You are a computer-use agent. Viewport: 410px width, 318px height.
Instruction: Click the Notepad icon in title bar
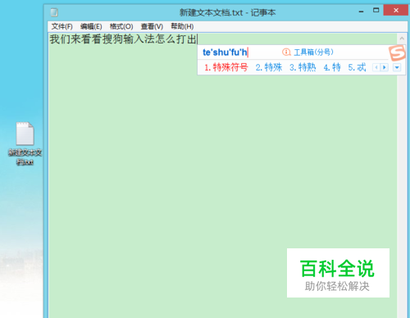coord(54,12)
